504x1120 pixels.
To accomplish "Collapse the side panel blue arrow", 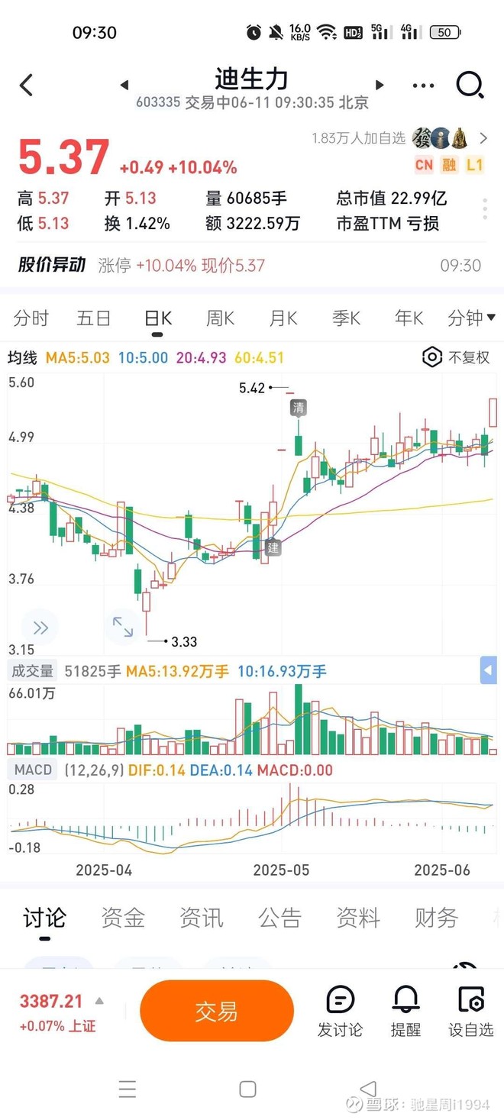I will point(488,671).
